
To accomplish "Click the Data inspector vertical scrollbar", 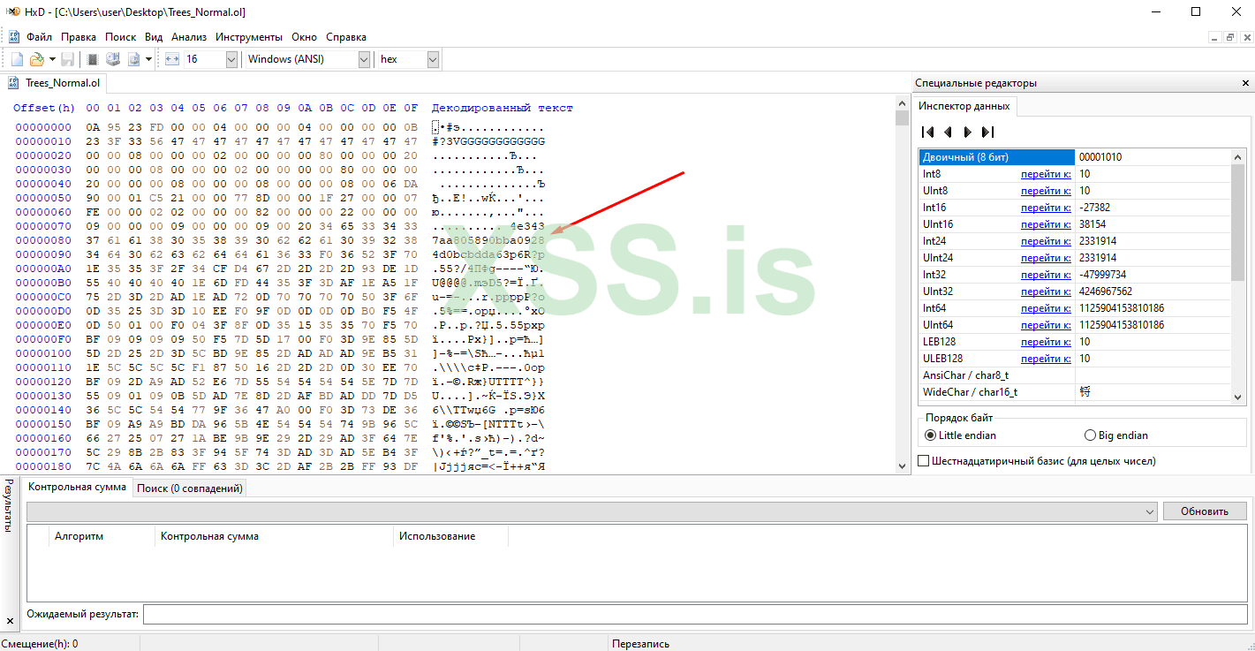I will (x=1239, y=276).
